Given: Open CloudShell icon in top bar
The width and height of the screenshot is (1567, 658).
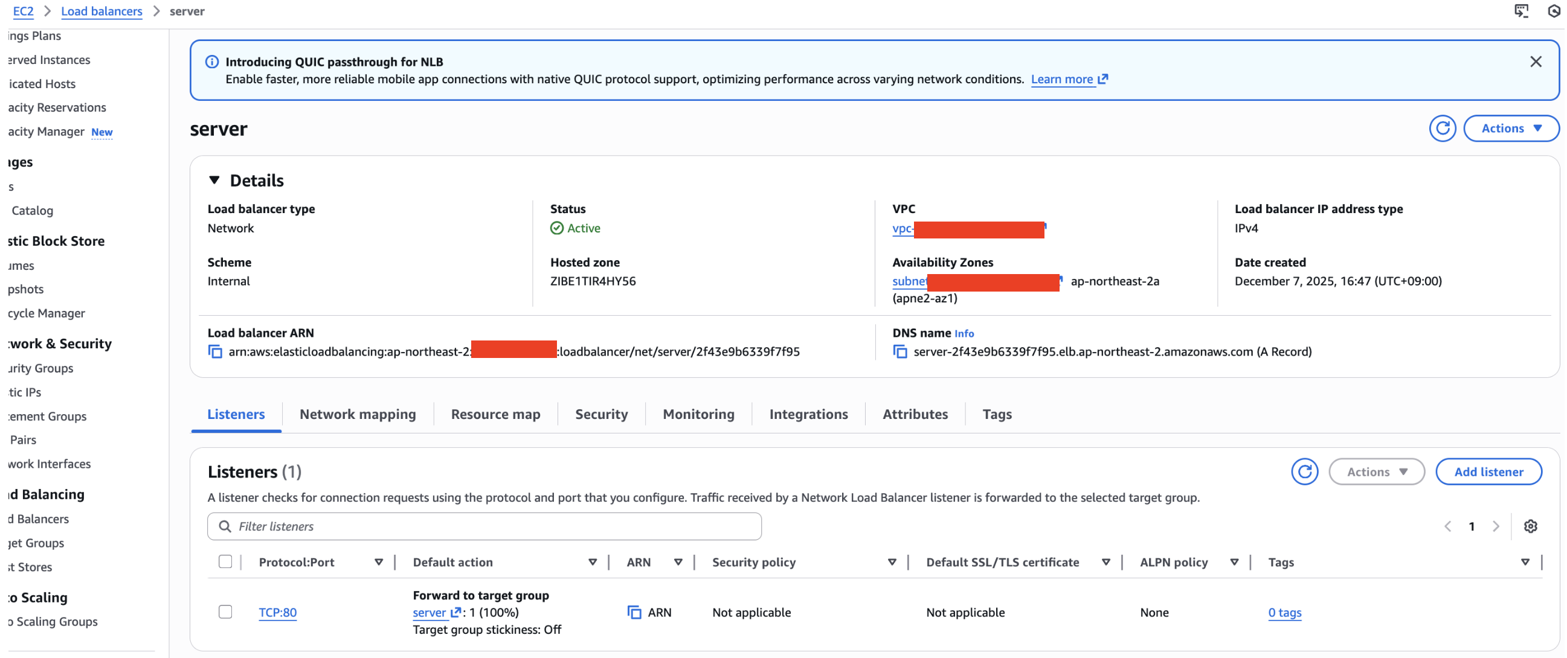Looking at the screenshot, I should (1520, 11).
